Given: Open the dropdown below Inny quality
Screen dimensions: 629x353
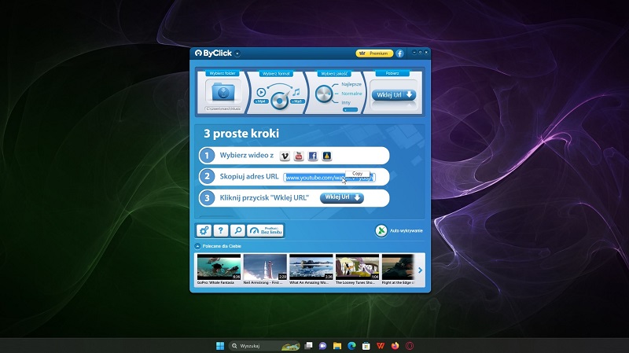Looking at the screenshot, I should click(x=350, y=109).
